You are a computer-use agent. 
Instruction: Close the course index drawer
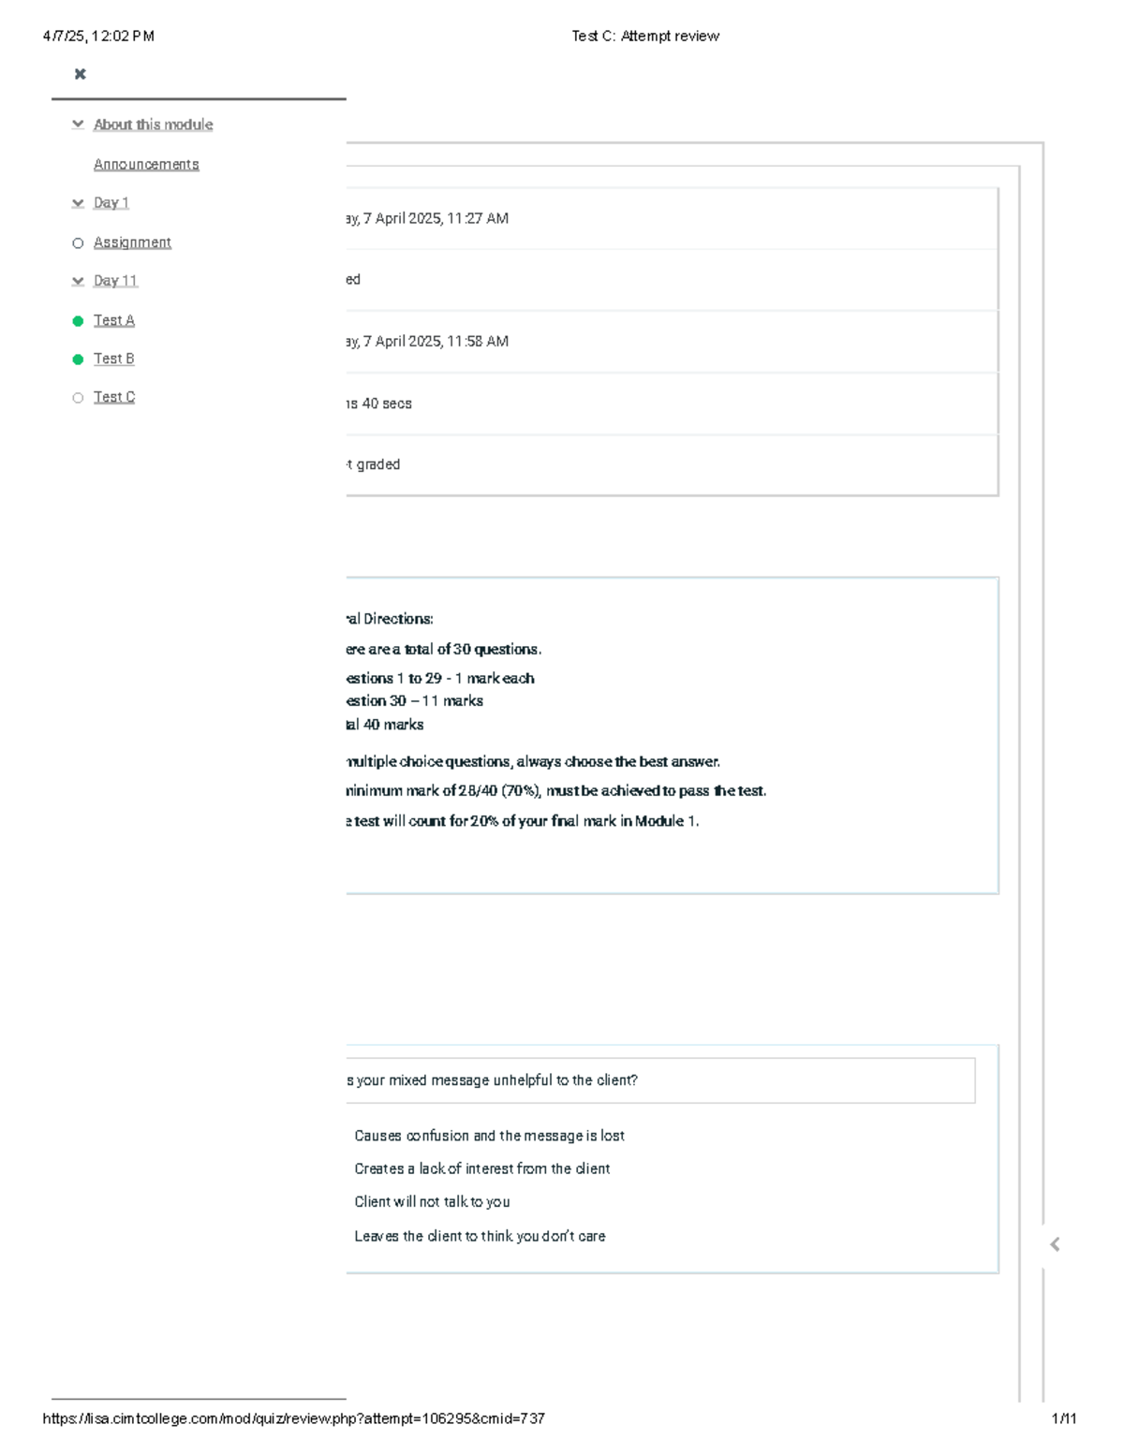coord(81,74)
